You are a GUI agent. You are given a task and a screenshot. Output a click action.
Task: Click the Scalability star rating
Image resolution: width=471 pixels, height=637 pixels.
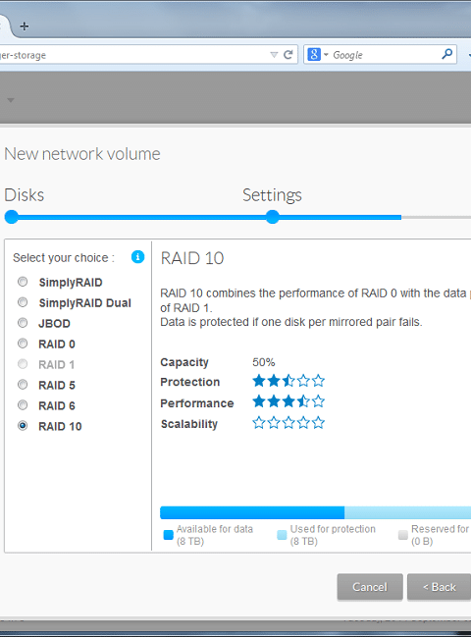pyautogui.click(x=288, y=423)
